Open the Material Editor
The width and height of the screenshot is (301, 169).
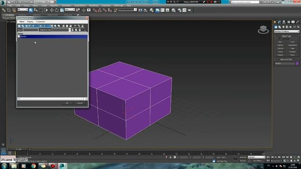pos(174,10)
